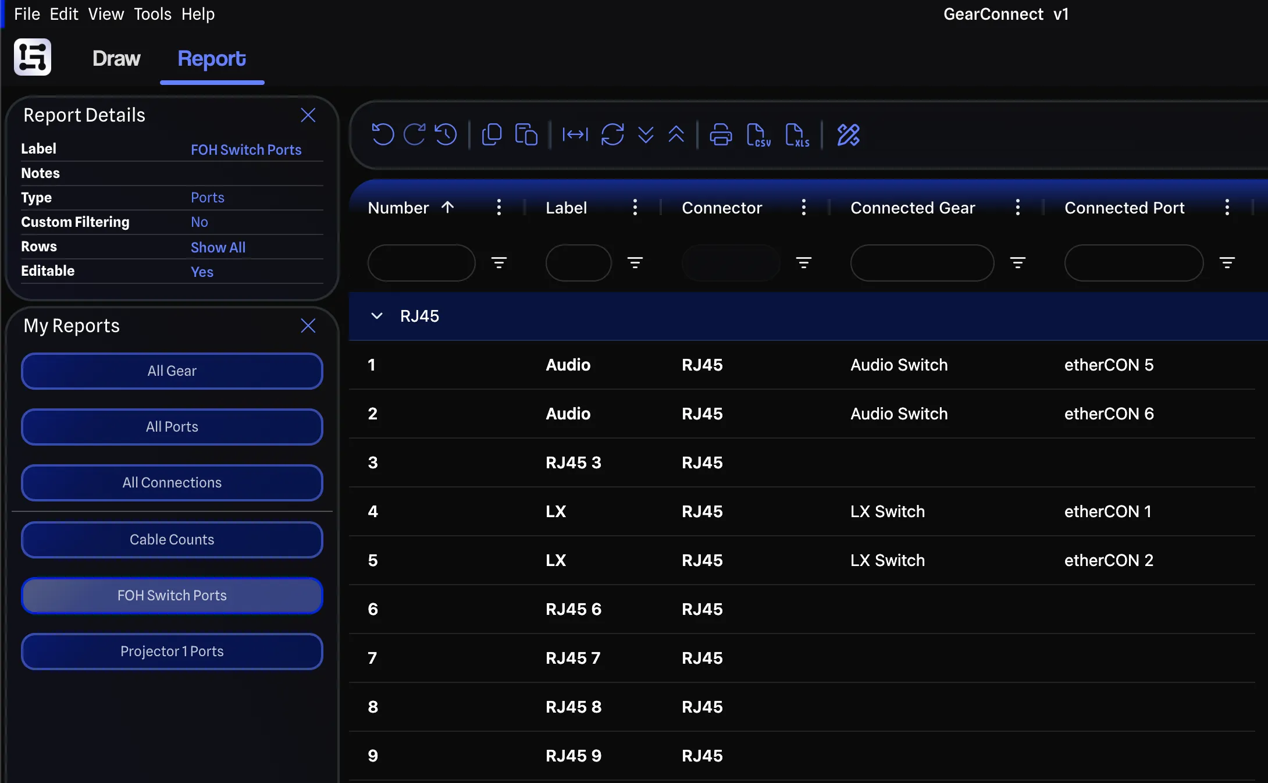Click the etherCON 2 cell

[x=1109, y=560]
